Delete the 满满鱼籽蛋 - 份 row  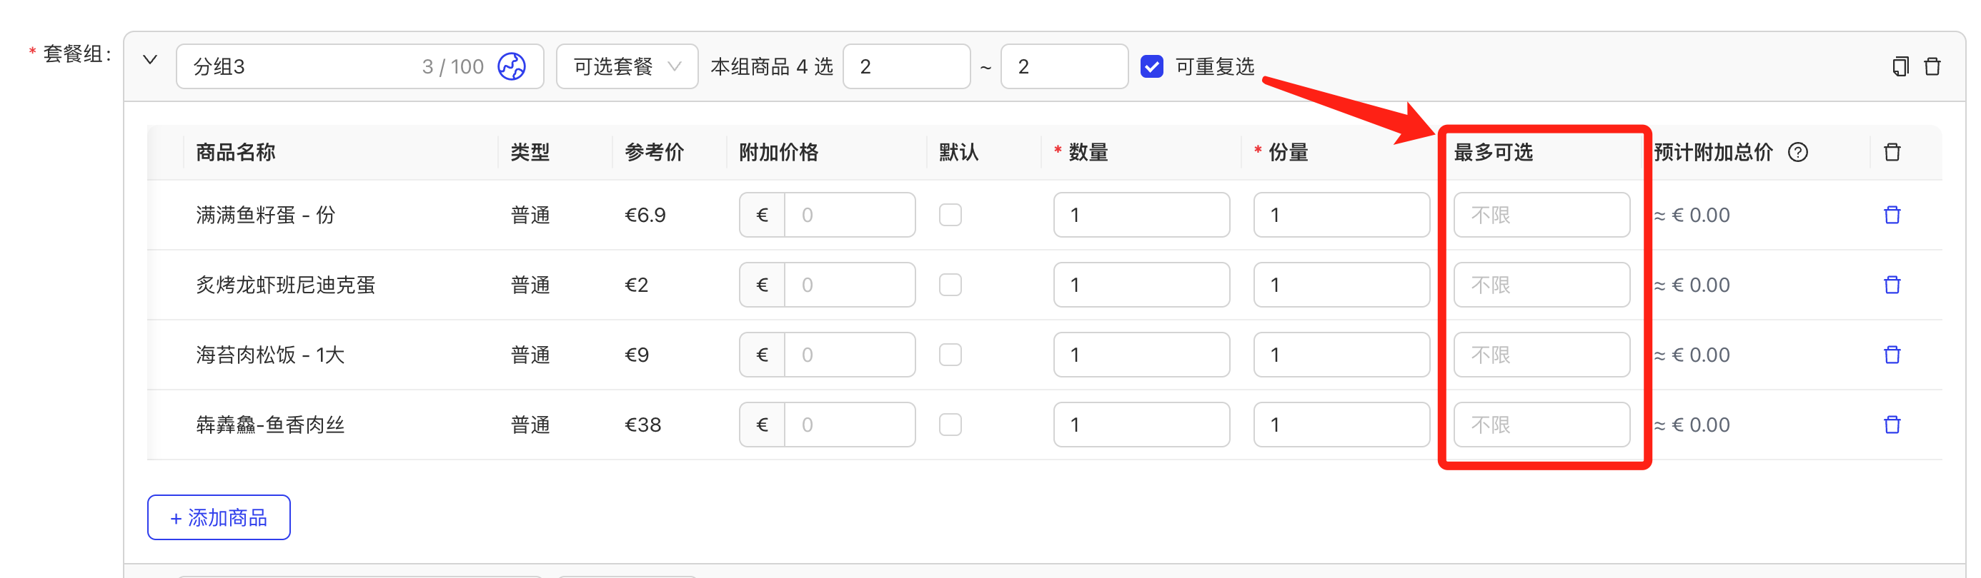pos(1892,215)
